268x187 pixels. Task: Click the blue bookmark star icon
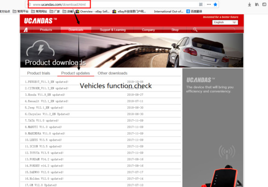click(x=215, y=4)
